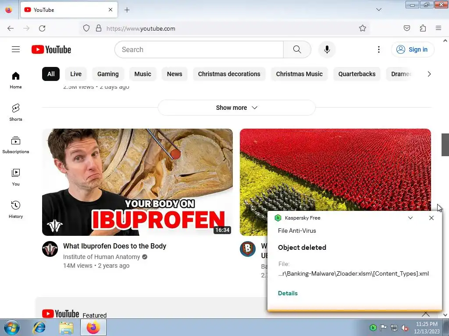Open Firefox application menu
This screenshot has width=449, height=336.
(438, 28)
